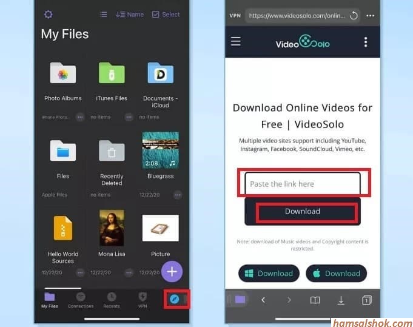
Task: Tap the VPN label in browser bar
Action: click(x=235, y=16)
